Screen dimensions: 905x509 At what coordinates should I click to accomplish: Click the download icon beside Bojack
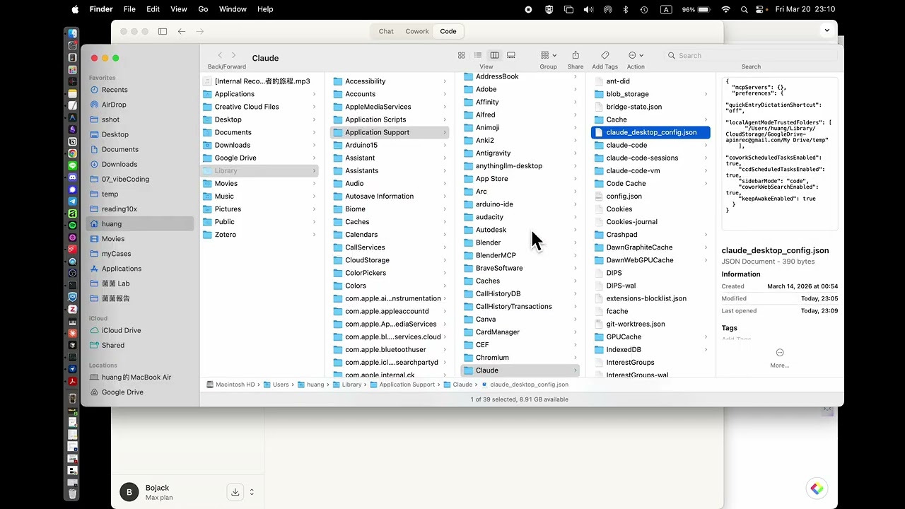coord(235,492)
